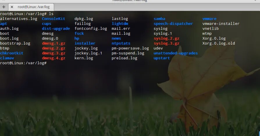Click the syslog.2.gz archive name
Screen dimensions: 260x136
point(166,38)
